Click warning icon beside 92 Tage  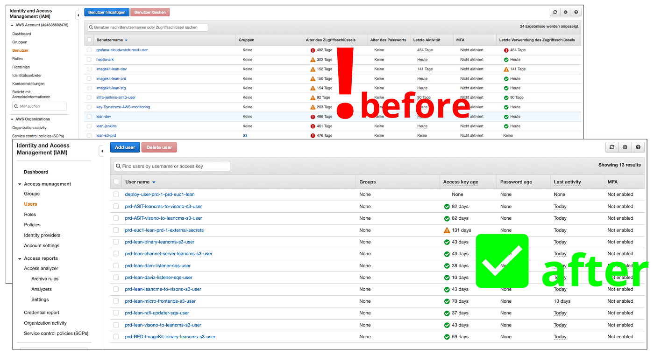pos(313,97)
